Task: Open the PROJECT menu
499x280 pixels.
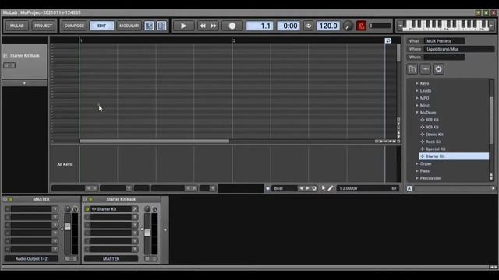Action: click(44, 26)
